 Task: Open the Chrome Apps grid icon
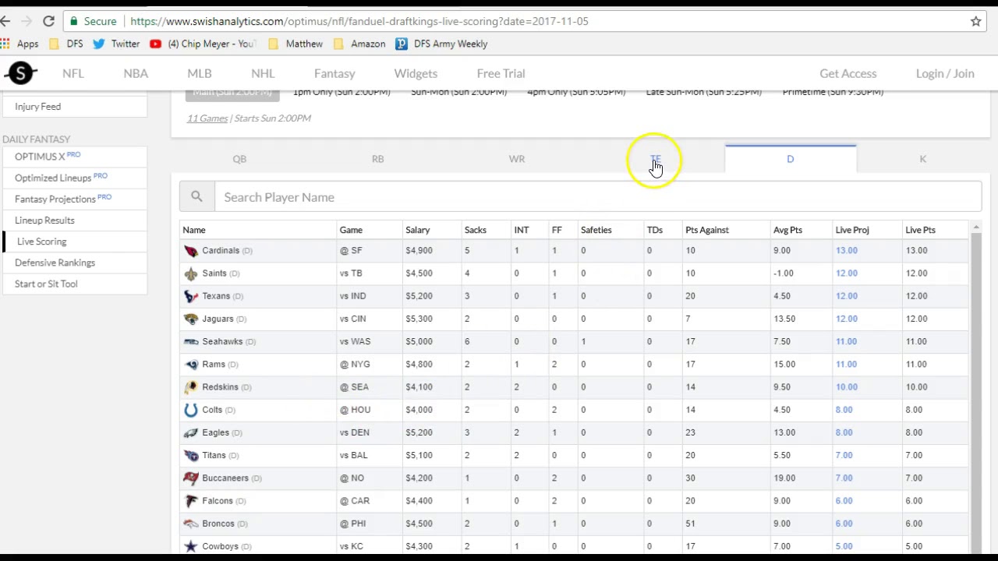[5, 44]
